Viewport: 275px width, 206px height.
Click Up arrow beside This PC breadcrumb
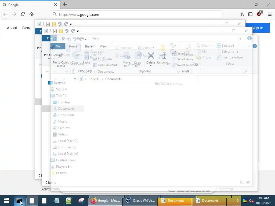[75, 79]
